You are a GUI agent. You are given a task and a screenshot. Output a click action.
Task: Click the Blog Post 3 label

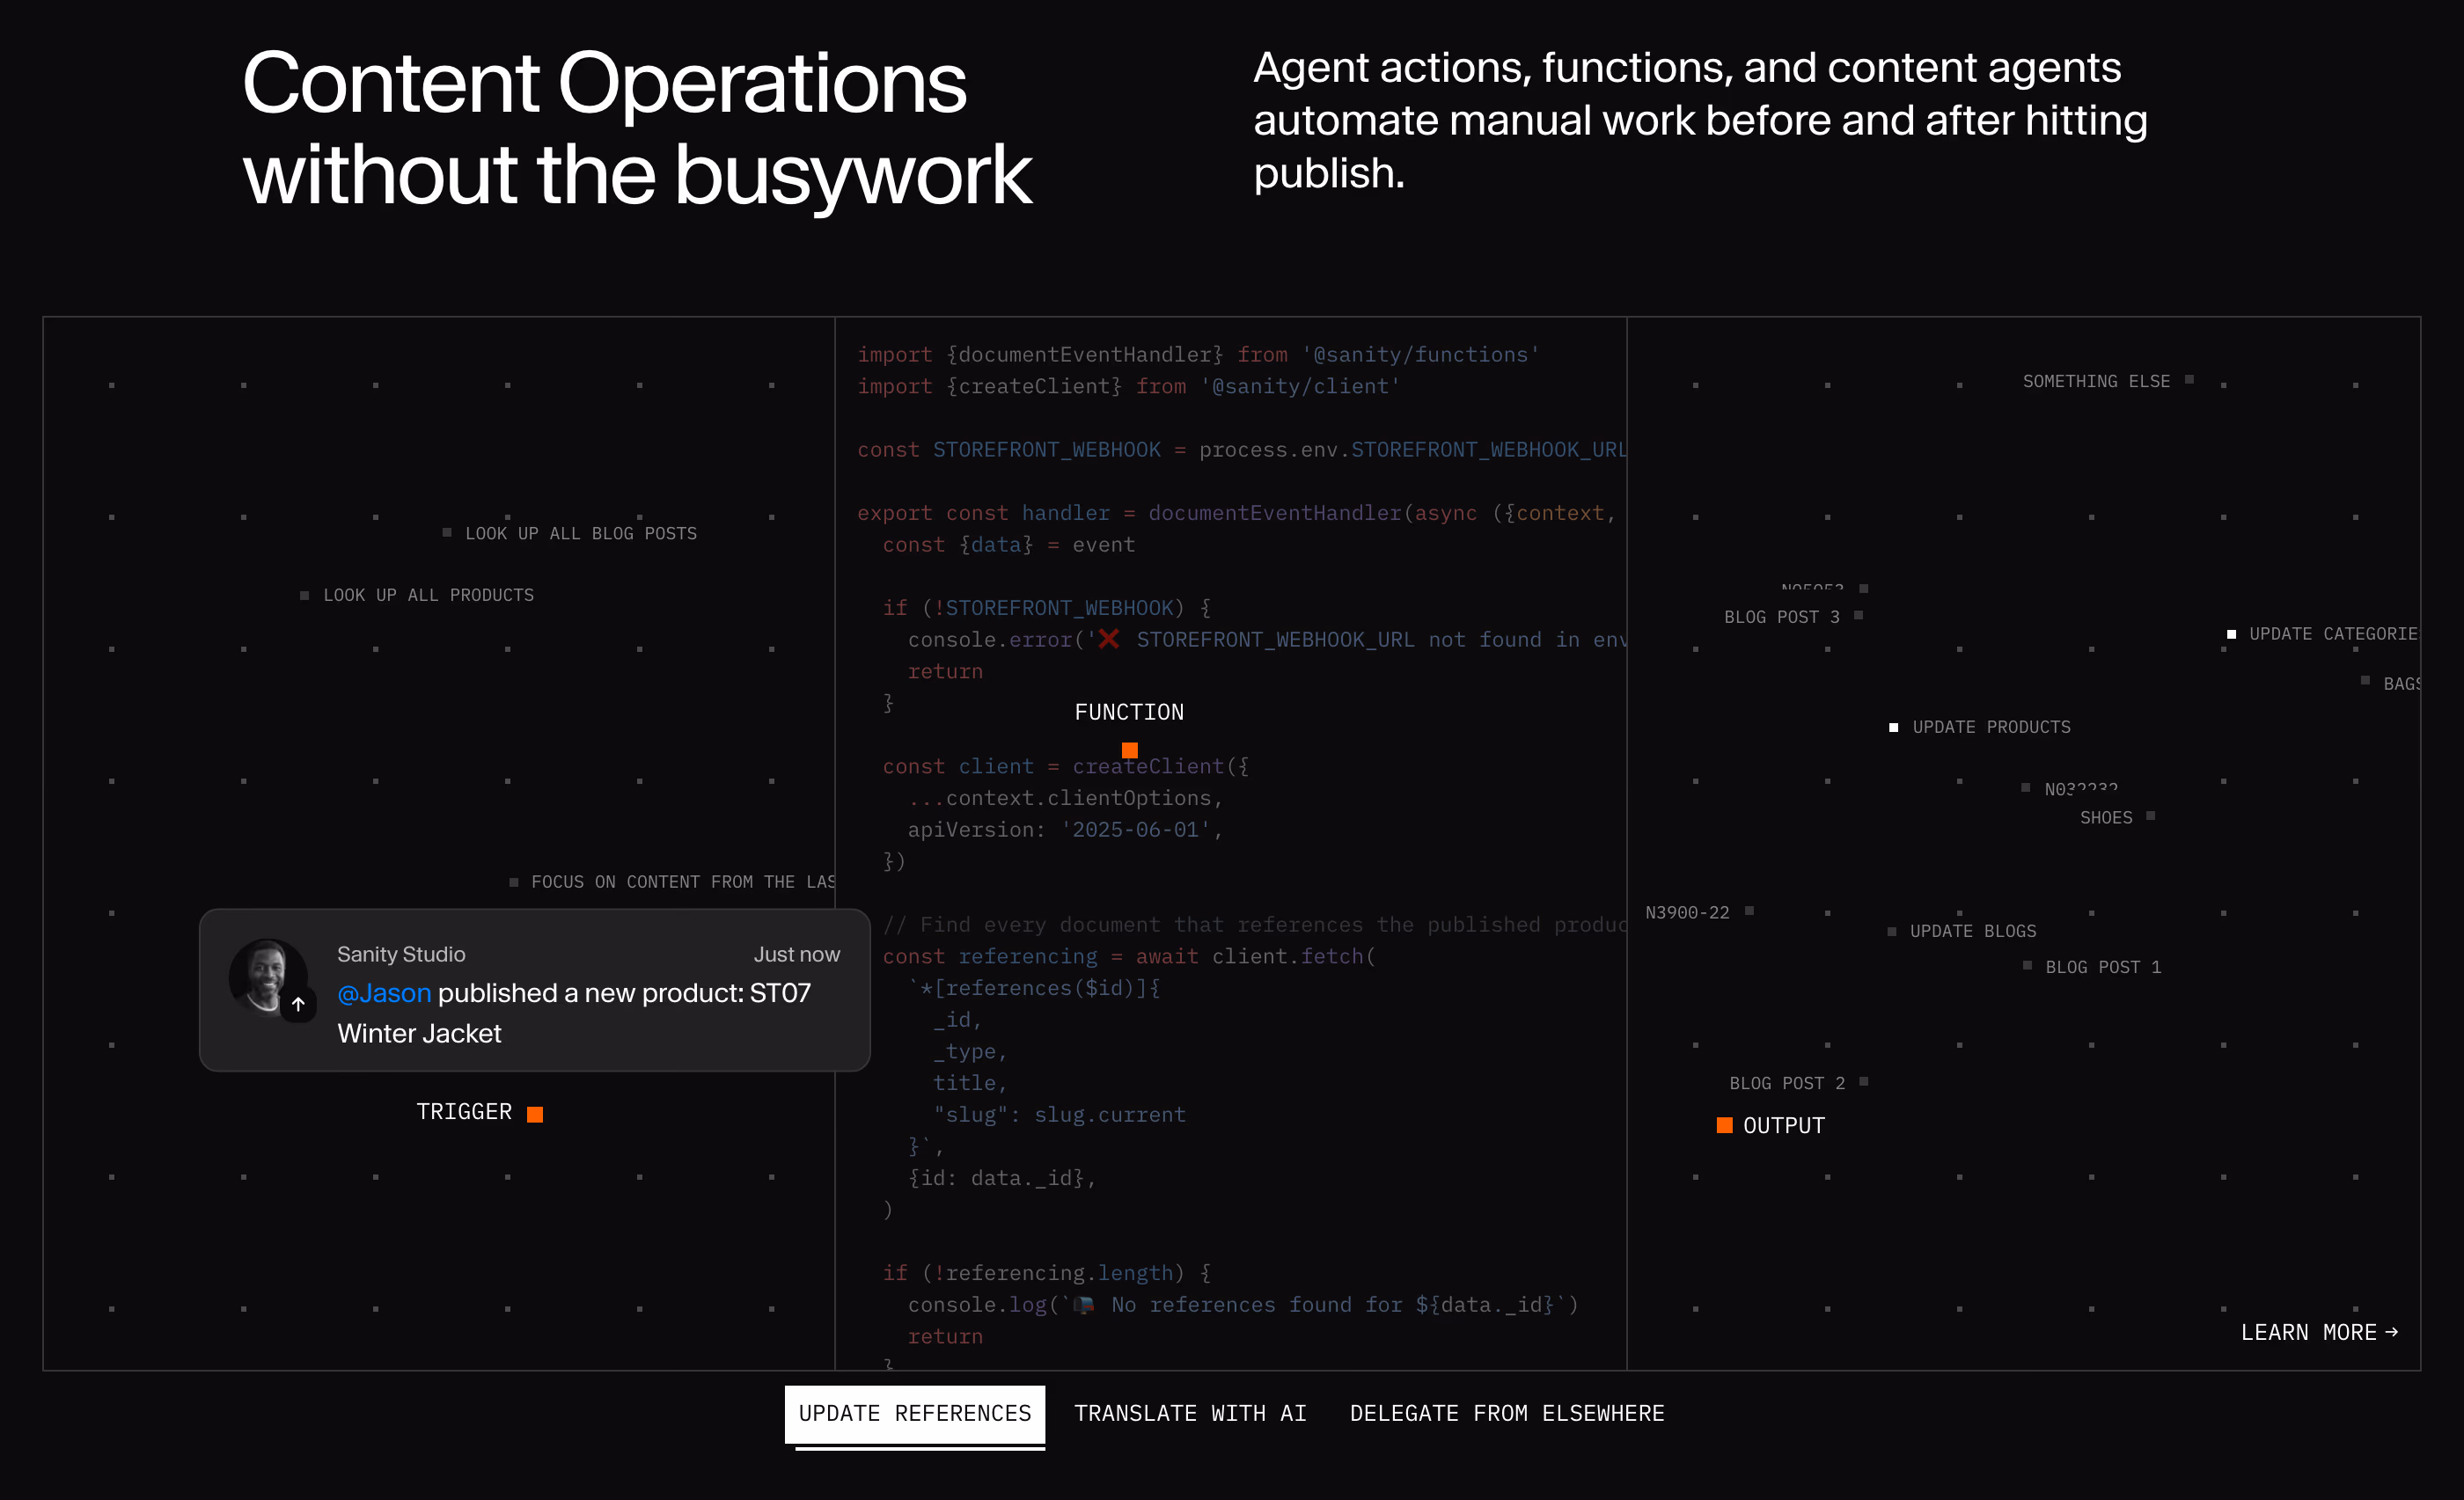coord(1781,617)
